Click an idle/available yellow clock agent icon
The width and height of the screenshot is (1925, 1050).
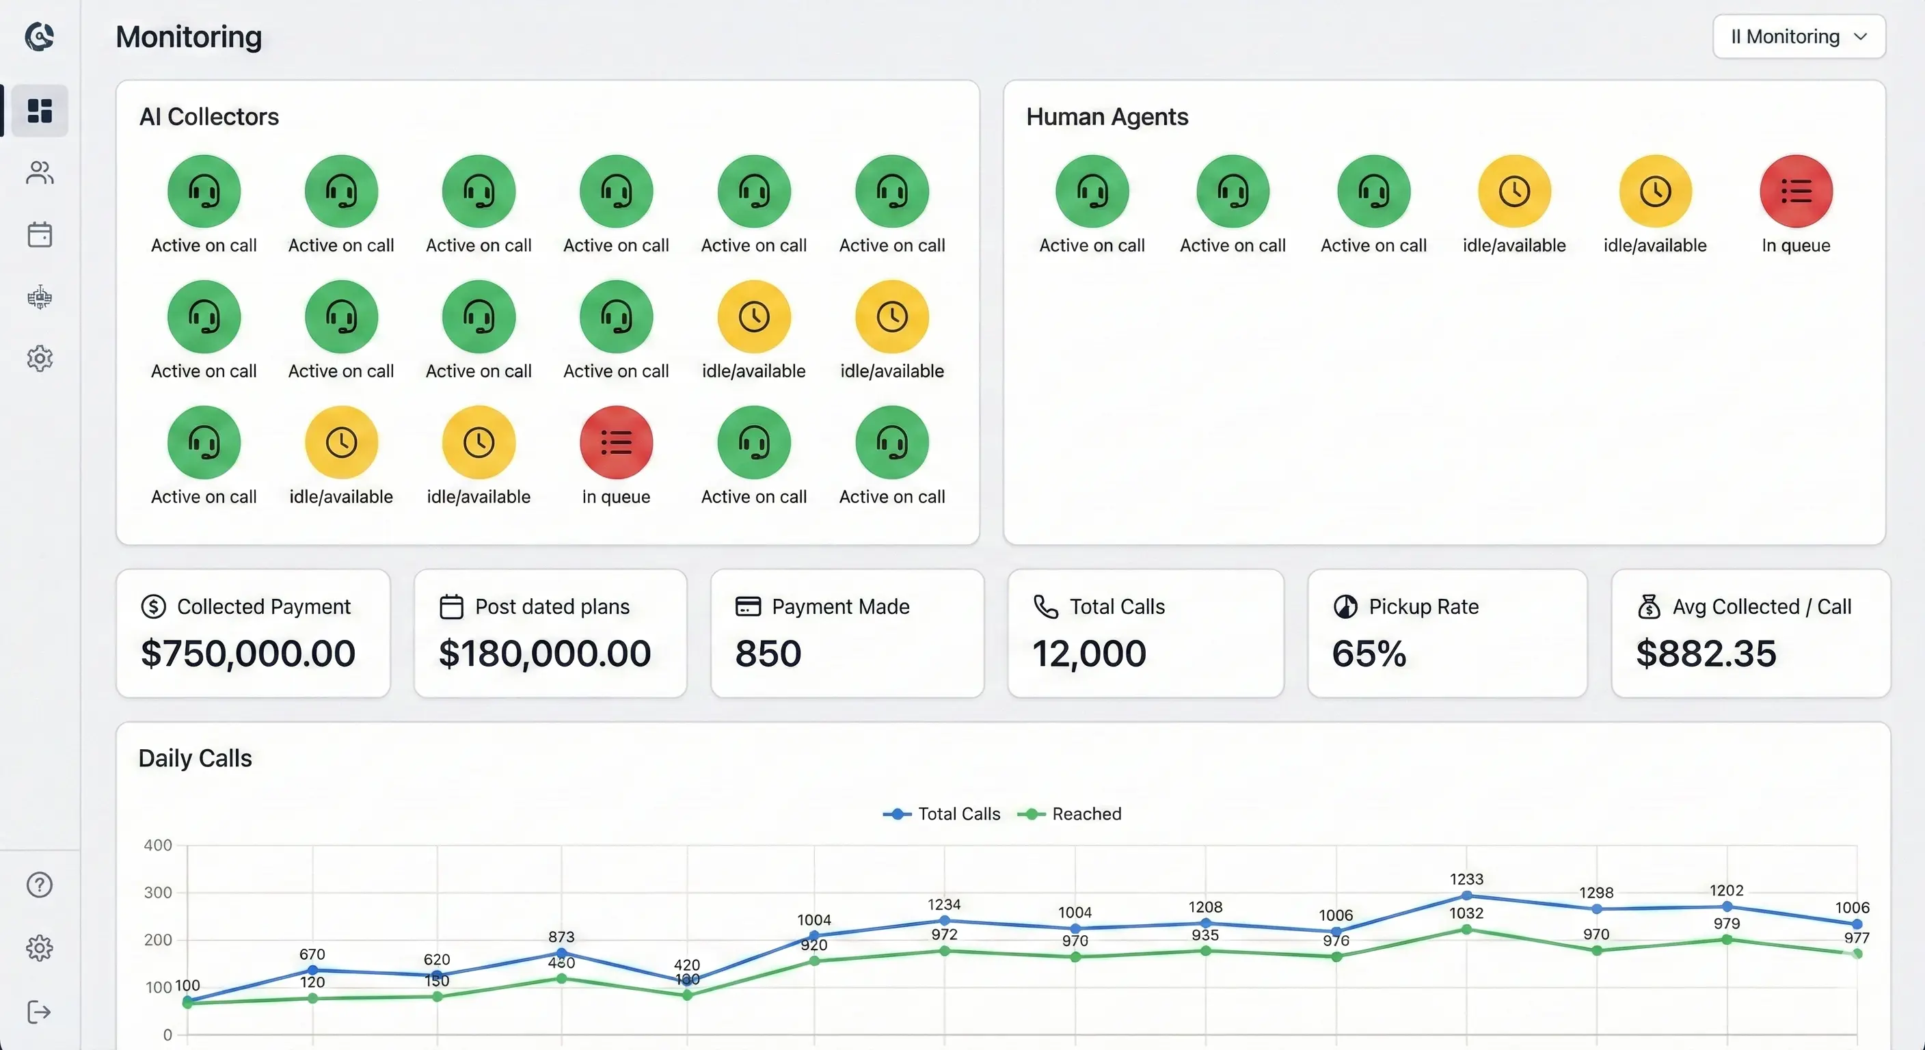tap(754, 317)
